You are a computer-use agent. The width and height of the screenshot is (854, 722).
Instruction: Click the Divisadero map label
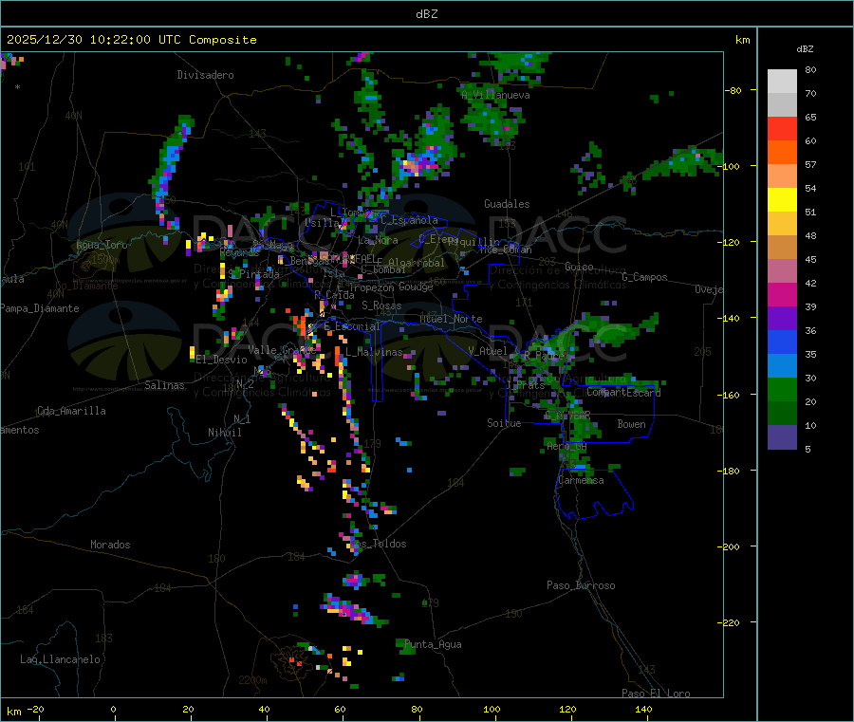205,75
